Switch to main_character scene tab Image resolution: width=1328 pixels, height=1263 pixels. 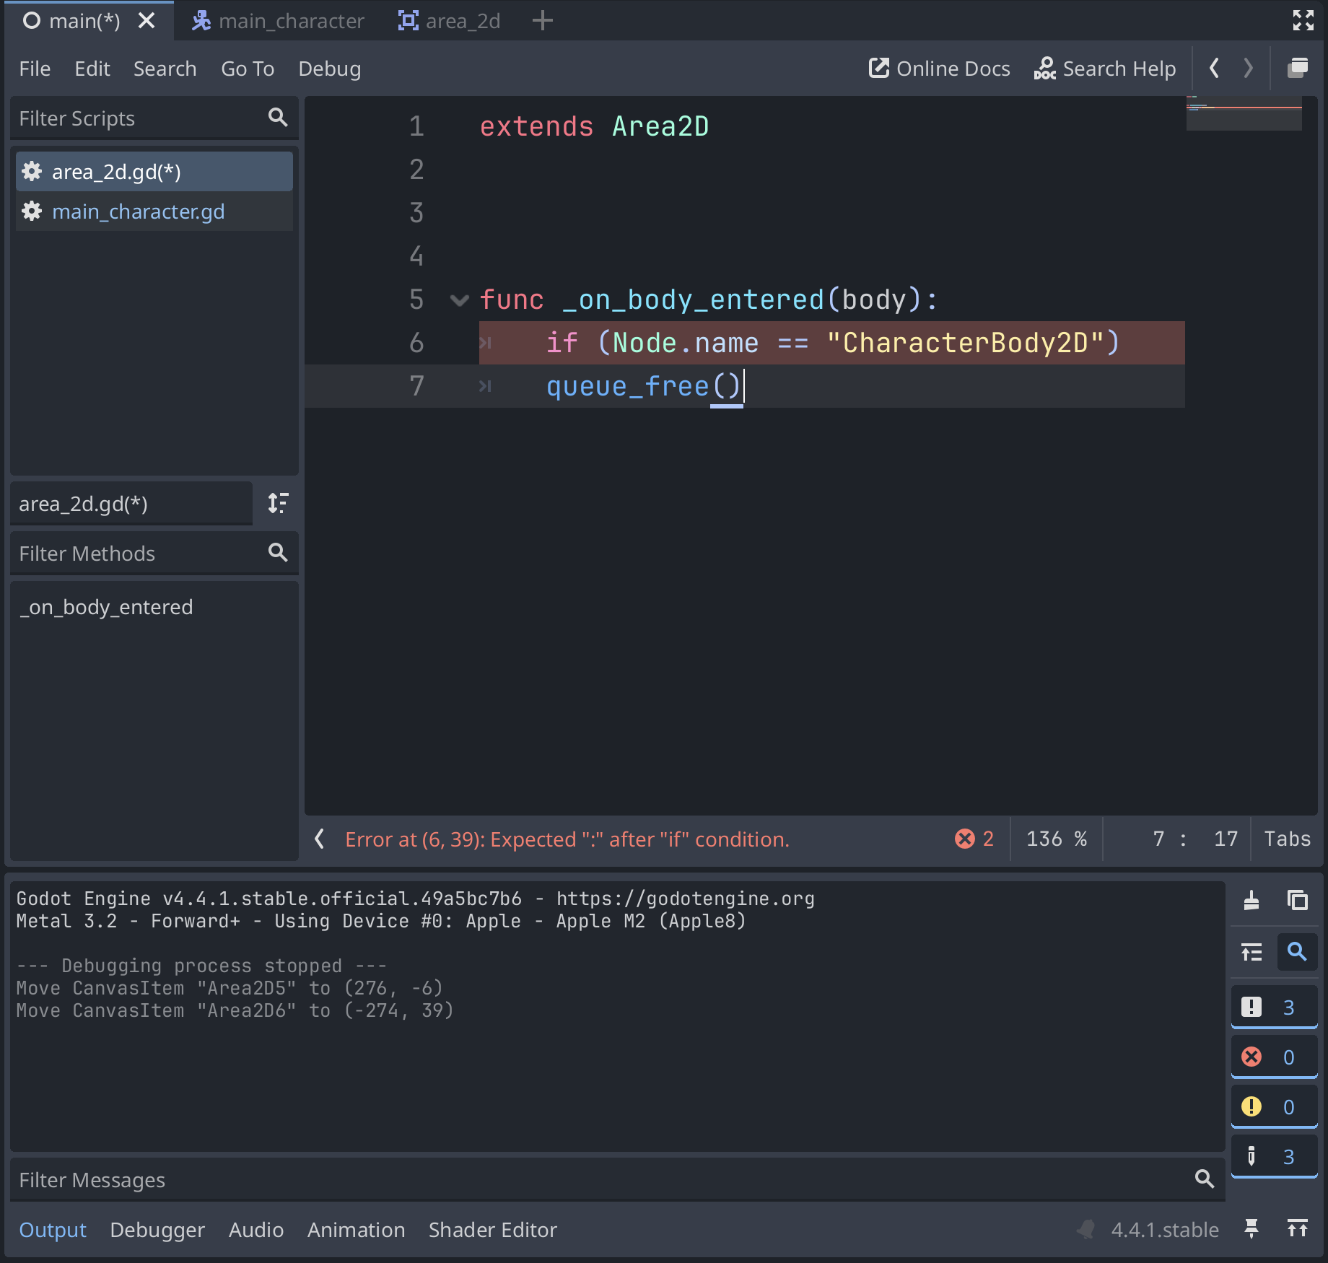278,21
